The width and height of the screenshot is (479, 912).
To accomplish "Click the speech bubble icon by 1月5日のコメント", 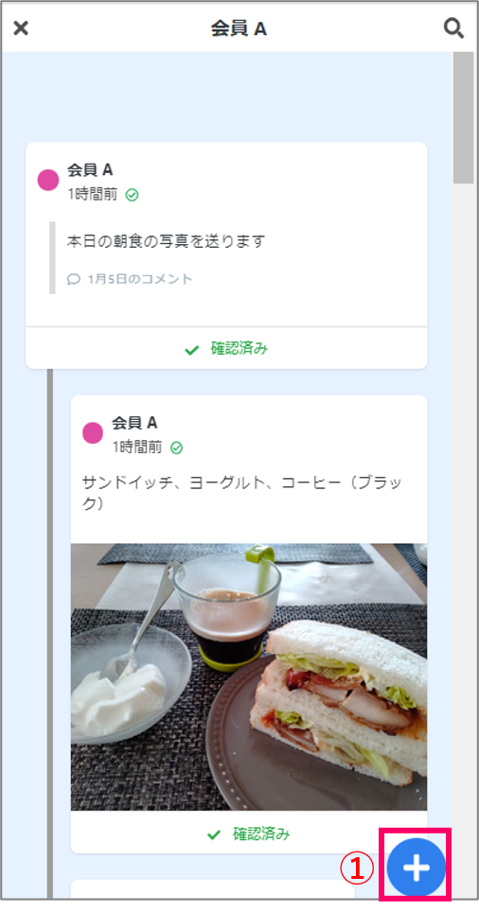I will click(x=73, y=279).
